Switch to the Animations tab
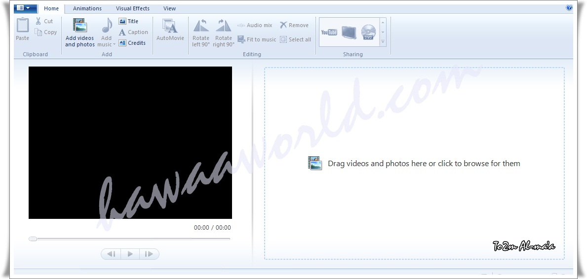 click(87, 8)
